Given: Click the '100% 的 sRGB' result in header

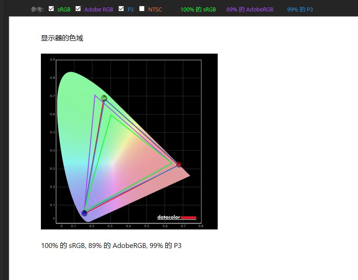Looking at the screenshot, I should [198, 10].
